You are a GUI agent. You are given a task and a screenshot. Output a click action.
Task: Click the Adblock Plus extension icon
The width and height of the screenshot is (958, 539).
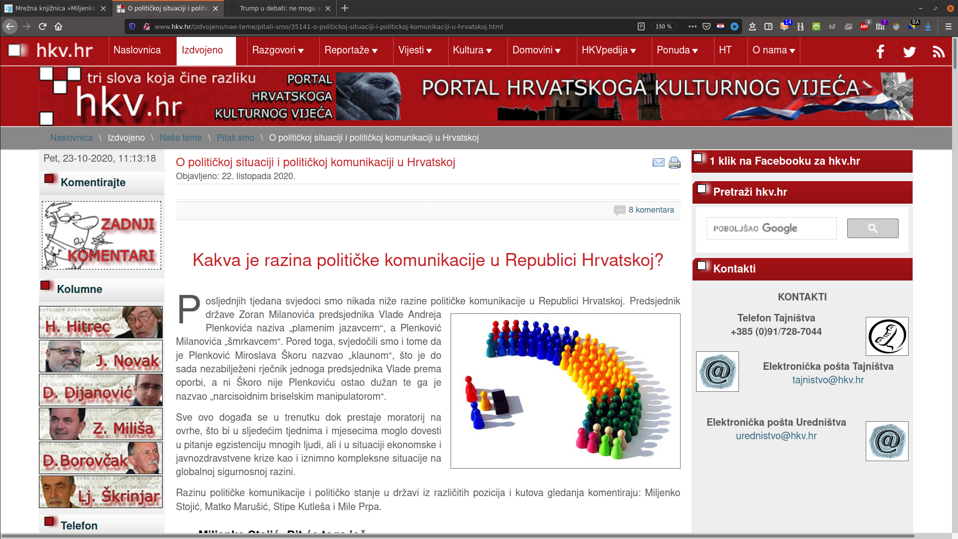coord(864,26)
